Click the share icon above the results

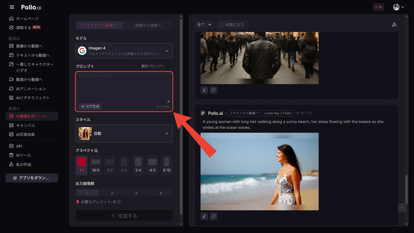click(394, 25)
